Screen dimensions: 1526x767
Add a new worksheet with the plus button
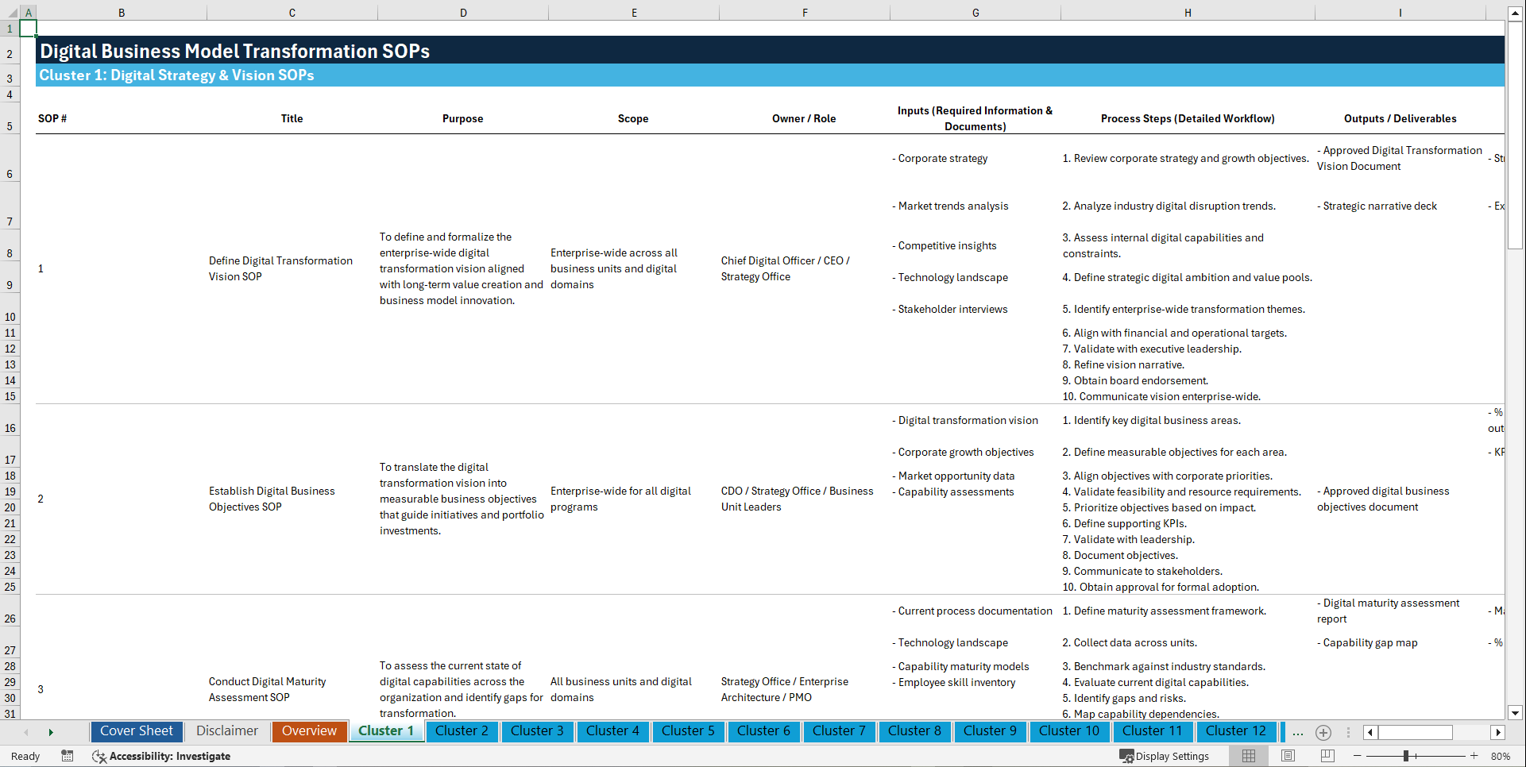pyautogui.click(x=1323, y=732)
